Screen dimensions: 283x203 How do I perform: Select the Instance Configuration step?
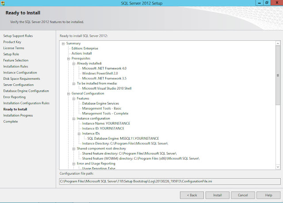(x=20, y=73)
